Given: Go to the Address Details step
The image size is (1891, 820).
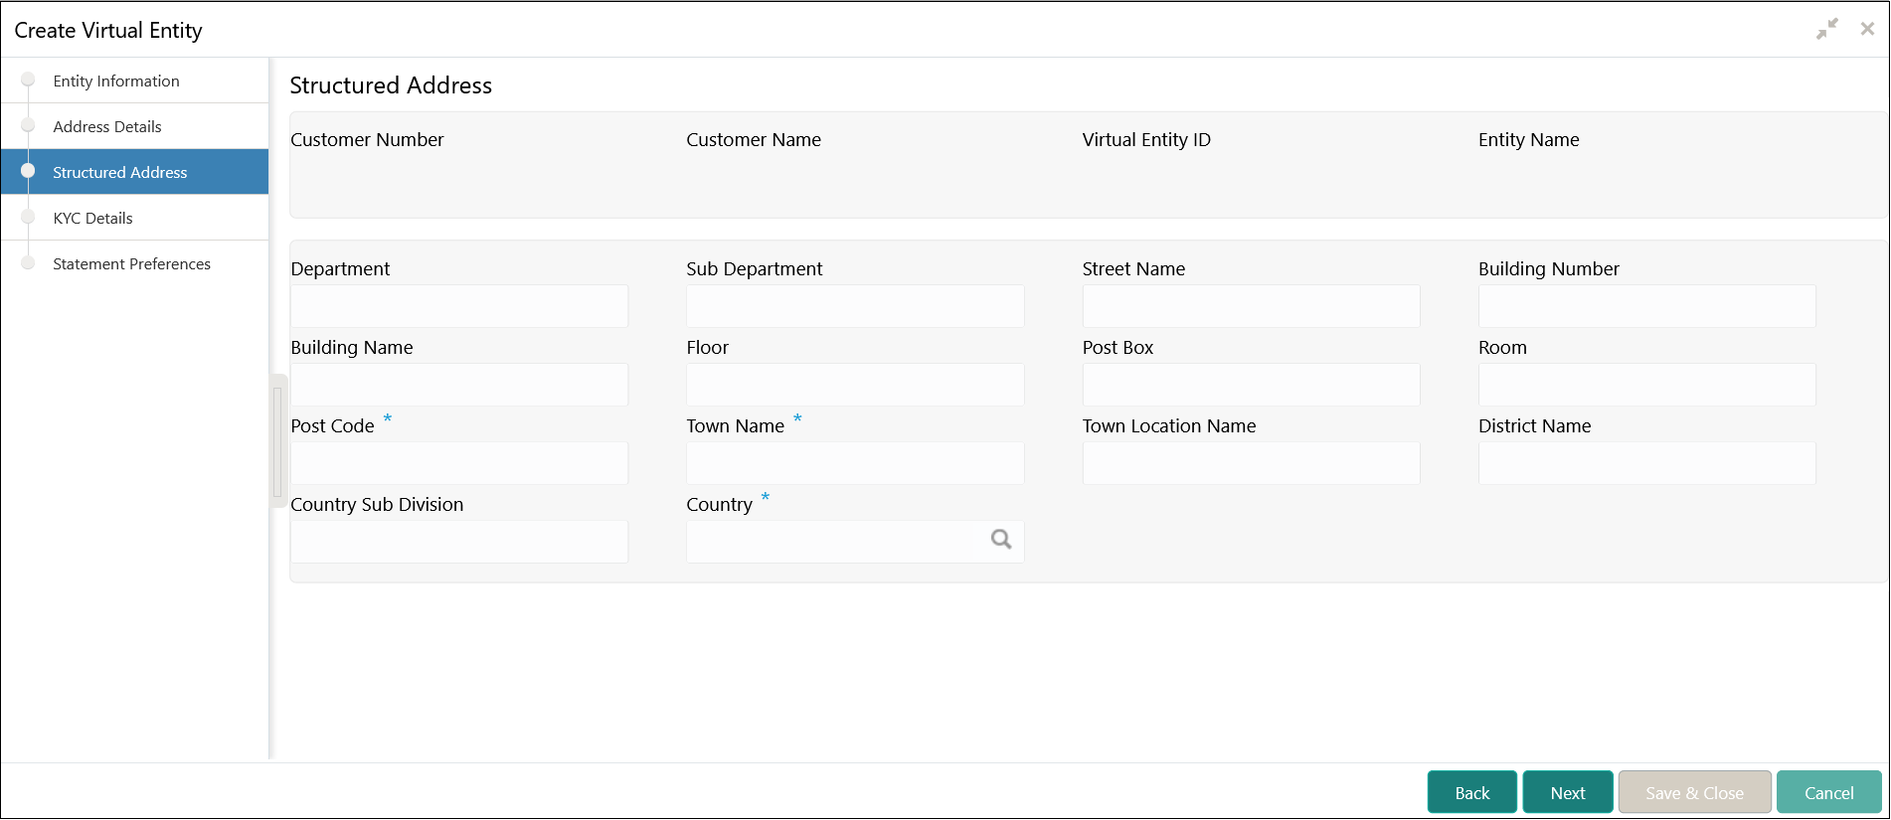Looking at the screenshot, I should tap(107, 127).
